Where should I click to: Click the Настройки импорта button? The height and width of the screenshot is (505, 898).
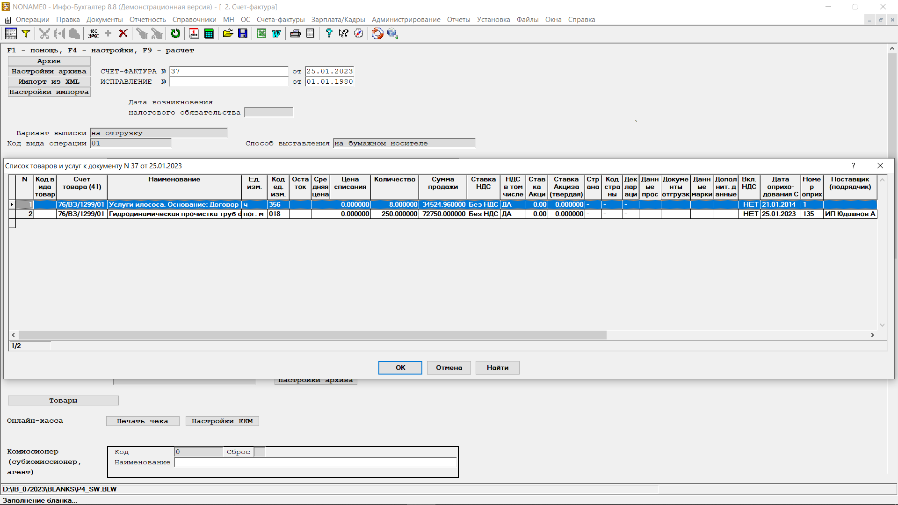click(x=49, y=92)
